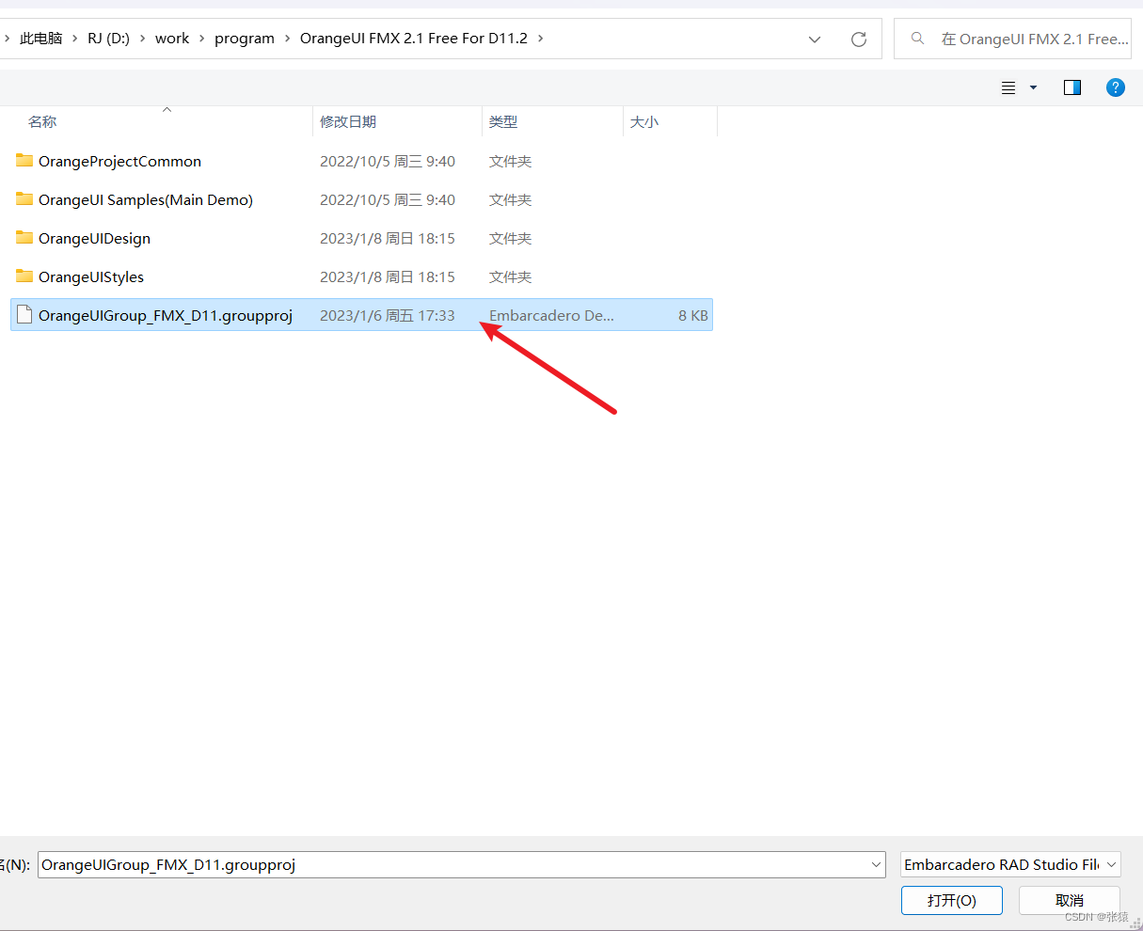Expand chevron after program breadcrumb
The height and width of the screenshot is (931, 1143).
pyautogui.click(x=288, y=39)
